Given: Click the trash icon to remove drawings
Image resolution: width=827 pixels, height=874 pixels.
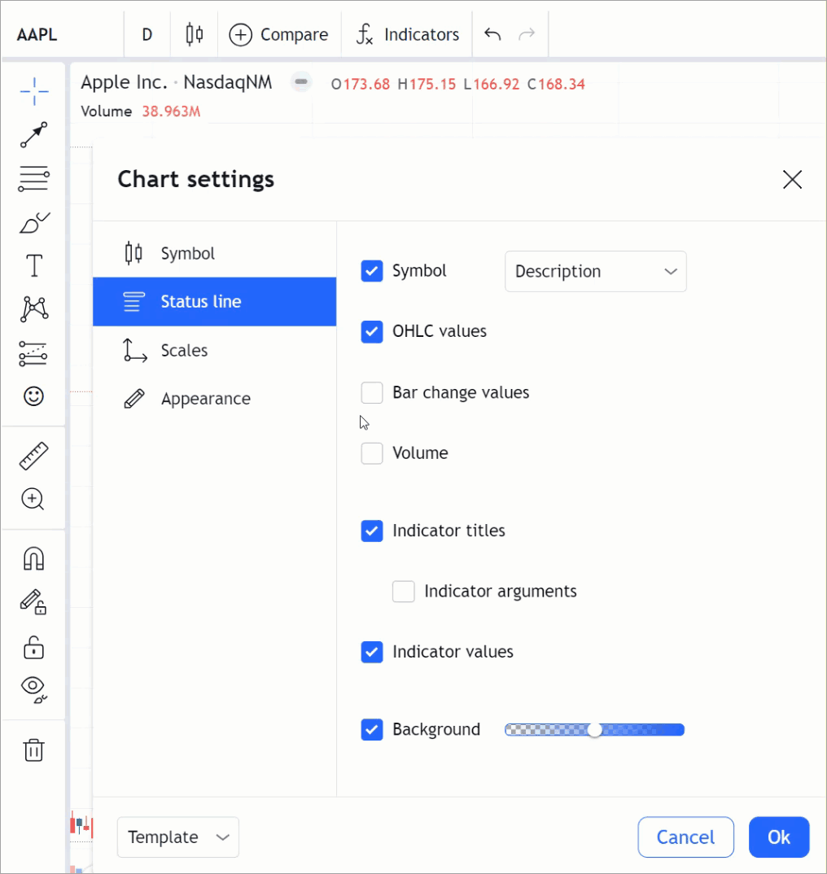Looking at the screenshot, I should tap(33, 749).
